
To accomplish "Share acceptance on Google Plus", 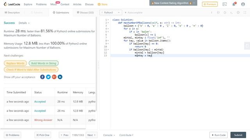I will pyautogui.click(x=54, y=77).
